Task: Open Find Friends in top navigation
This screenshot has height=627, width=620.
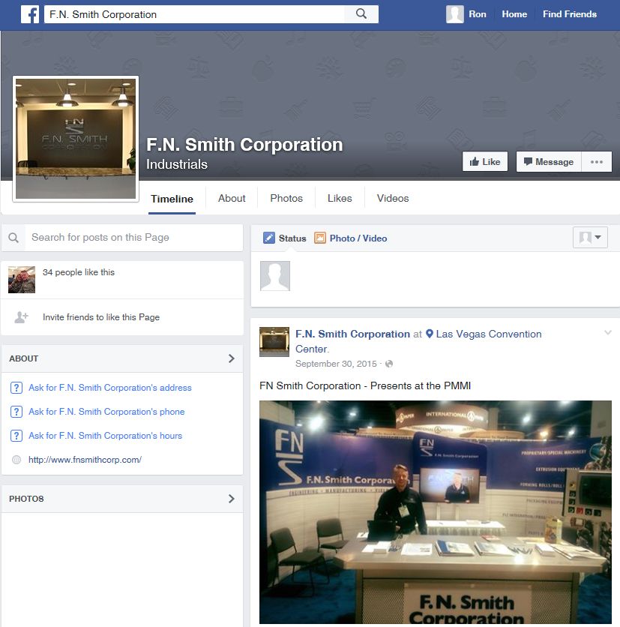Action: tap(570, 14)
